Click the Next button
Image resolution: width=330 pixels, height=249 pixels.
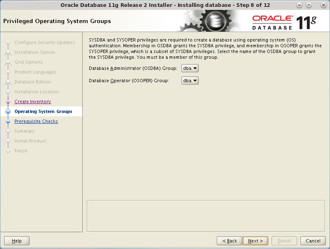[256, 241]
